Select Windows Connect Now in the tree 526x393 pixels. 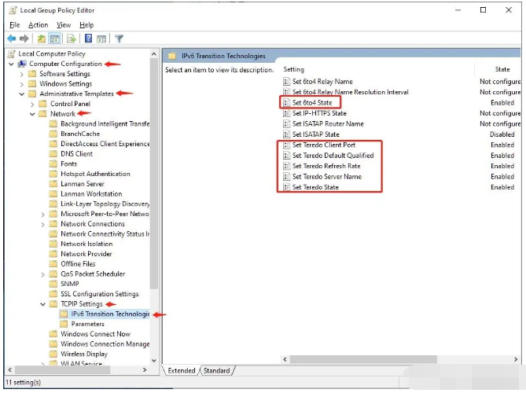pyautogui.click(x=95, y=334)
